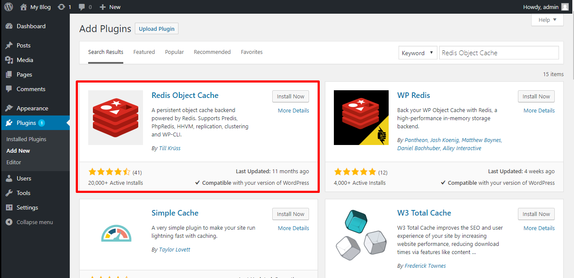Click the W3 Total Cache cubes logo
The image size is (574, 278).
click(361, 235)
